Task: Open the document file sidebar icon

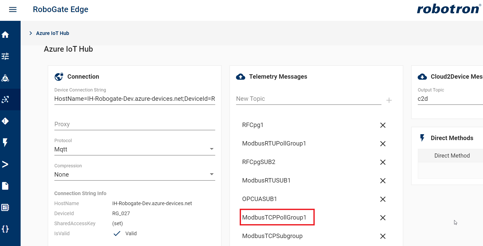Action: [x=5, y=186]
